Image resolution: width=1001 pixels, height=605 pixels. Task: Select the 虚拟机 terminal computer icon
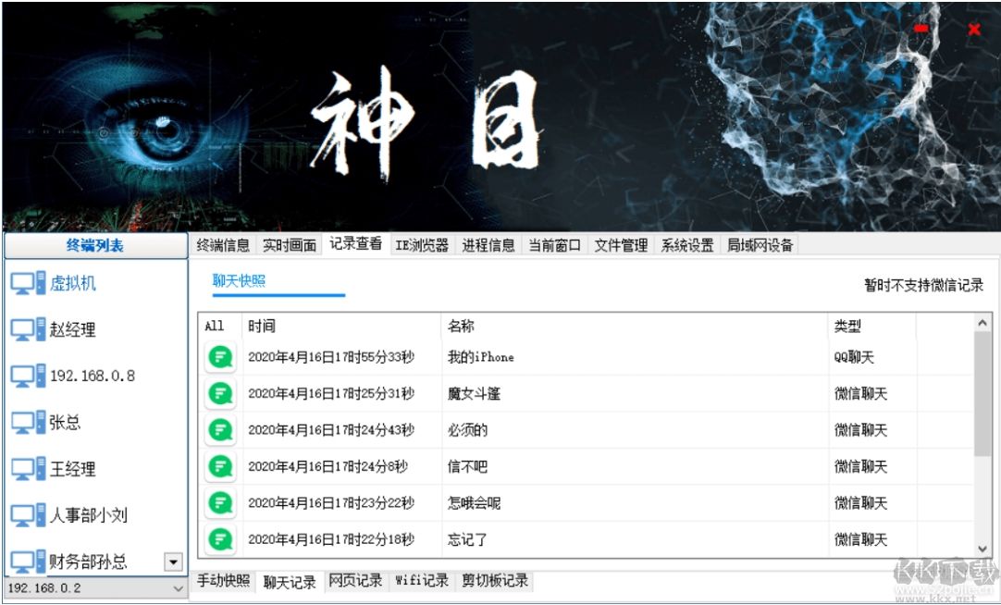point(29,282)
